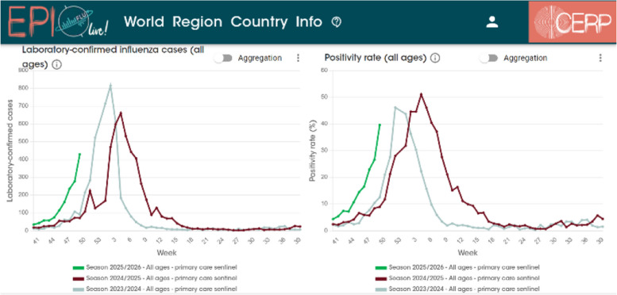Click the 2024/2025 peak point in positivity chart
This screenshot has height=295, width=617.
[421, 94]
